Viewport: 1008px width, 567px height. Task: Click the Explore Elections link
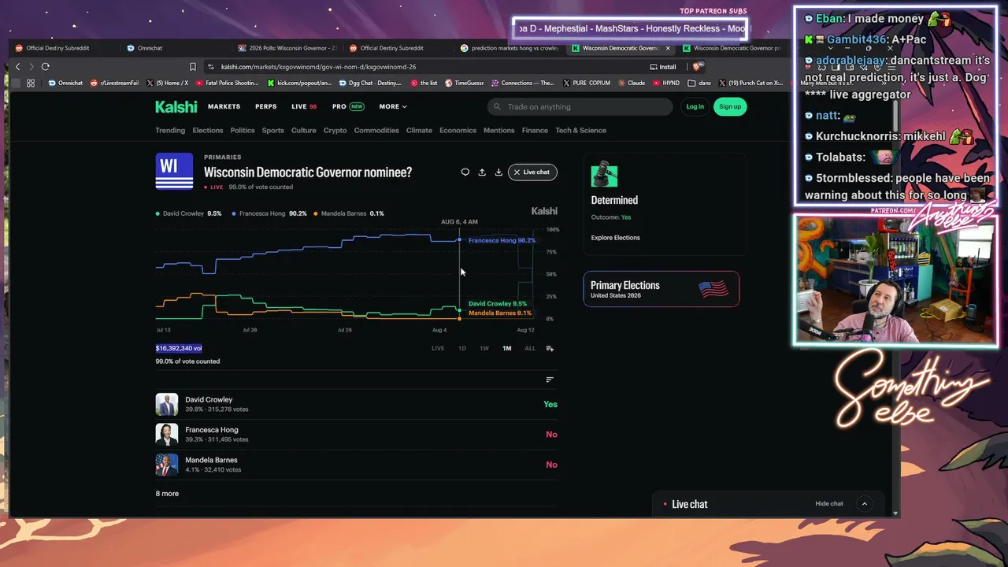point(616,238)
